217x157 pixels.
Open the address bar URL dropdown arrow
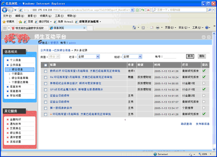click(132, 10)
